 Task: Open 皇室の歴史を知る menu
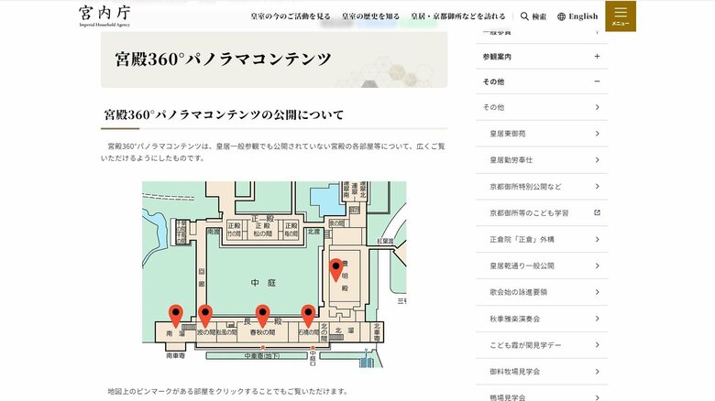370,16
